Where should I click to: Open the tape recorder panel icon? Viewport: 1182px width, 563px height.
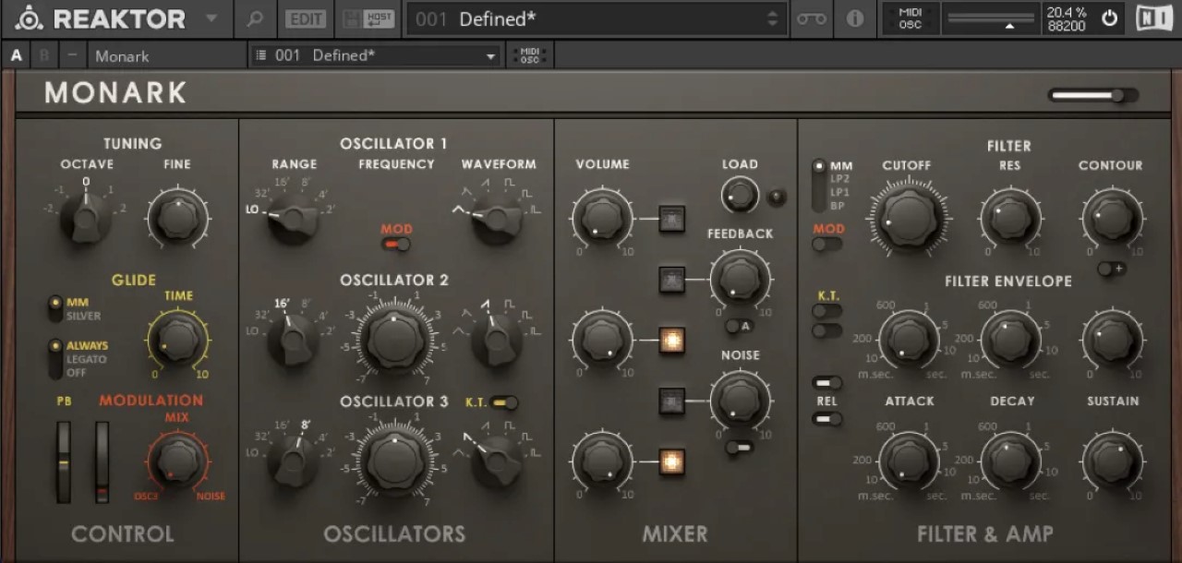point(812,18)
